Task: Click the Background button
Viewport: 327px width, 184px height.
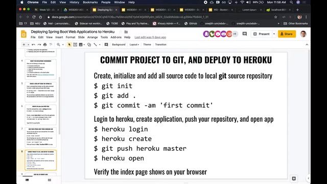Action: (x=119, y=44)
